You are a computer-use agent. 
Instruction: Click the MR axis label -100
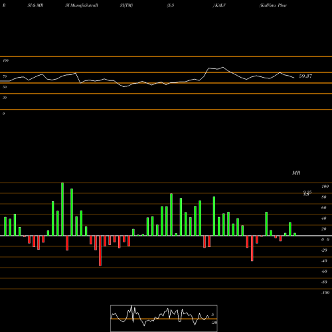pyautogui.click(x=325, y=293)
